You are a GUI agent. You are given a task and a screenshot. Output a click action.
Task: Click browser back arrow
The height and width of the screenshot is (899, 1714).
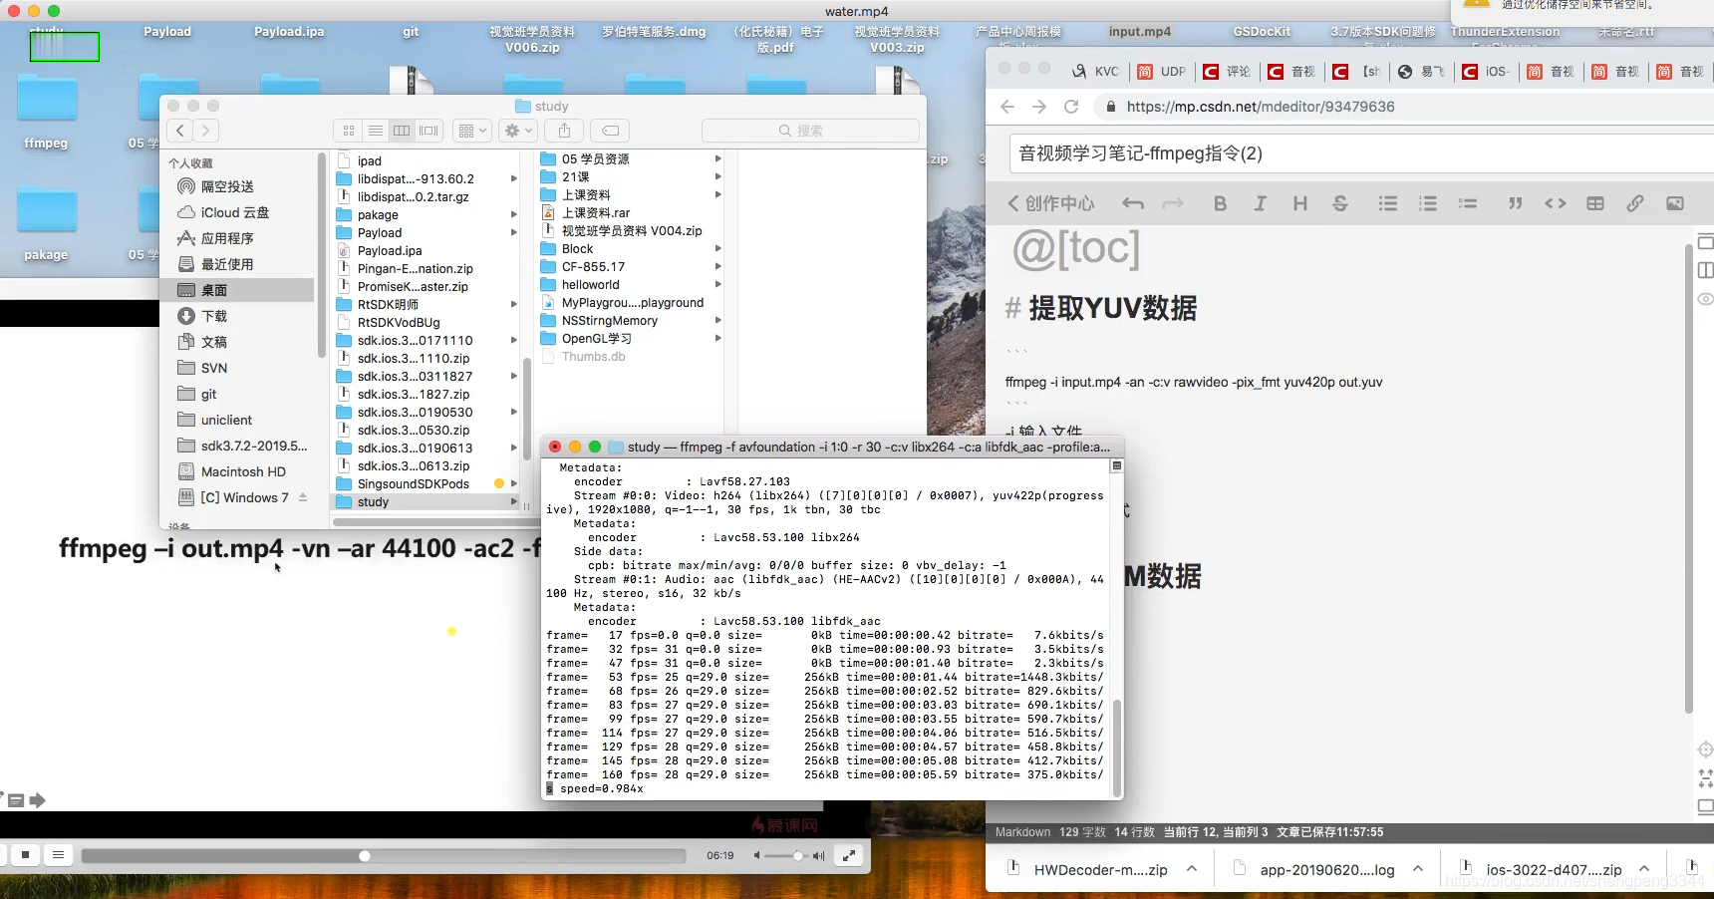tap(1007, 107)
